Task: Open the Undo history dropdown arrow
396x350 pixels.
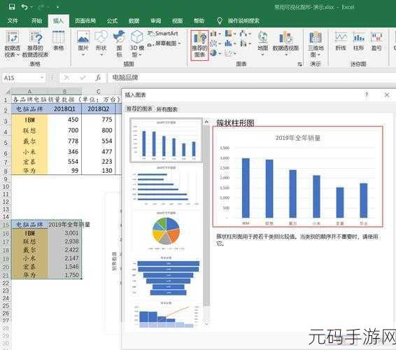Action: click(x=31, y=8)
